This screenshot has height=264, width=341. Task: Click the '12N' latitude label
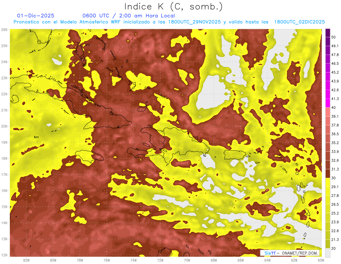click(4, 255)
